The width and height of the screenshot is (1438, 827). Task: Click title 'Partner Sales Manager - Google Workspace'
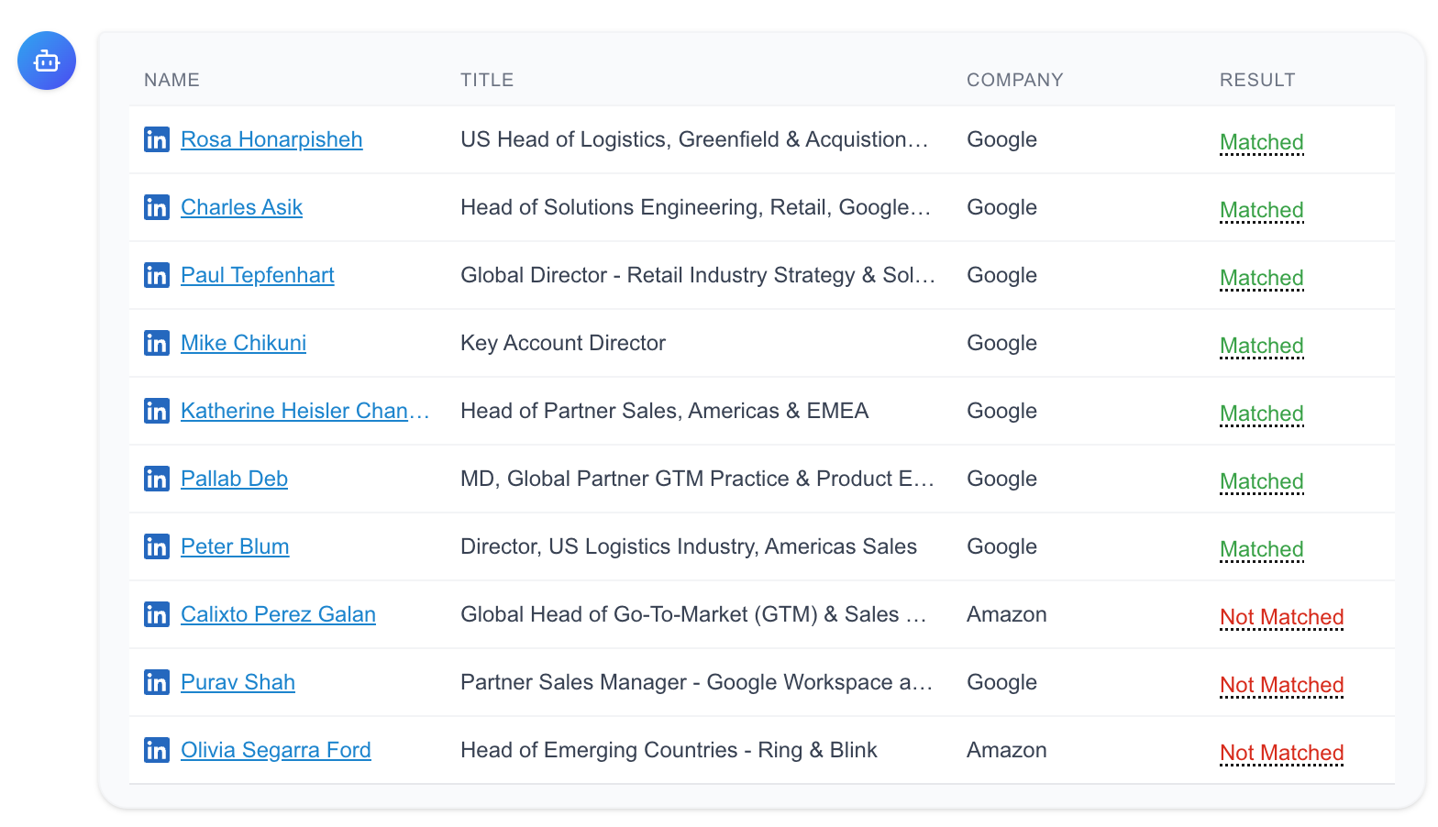point(697,682)
